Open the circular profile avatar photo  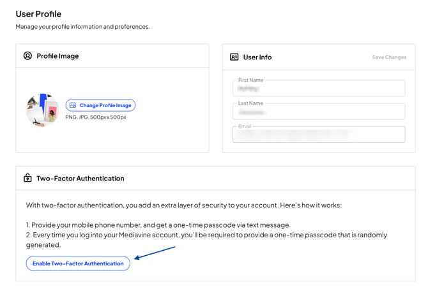(x=42, y=110)
